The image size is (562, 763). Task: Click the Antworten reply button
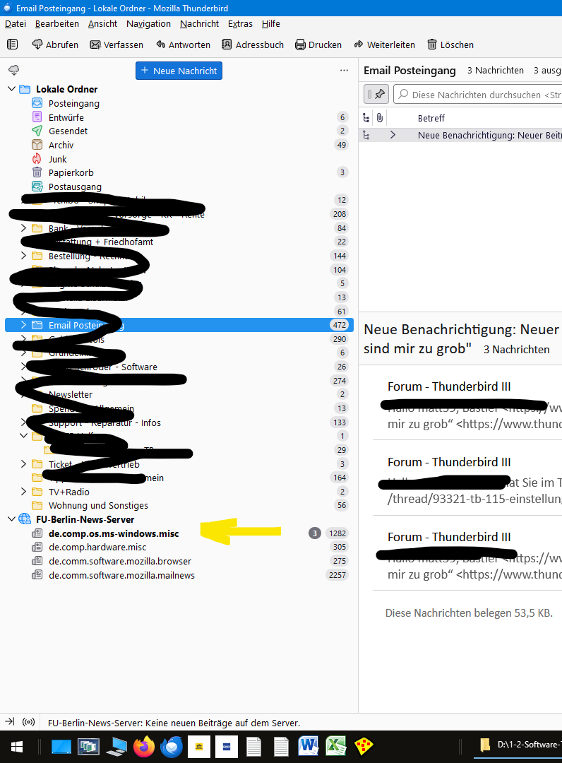point(184,45)
